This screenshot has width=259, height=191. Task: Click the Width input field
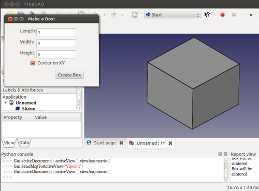pyautogui.click(x=56, y=43)
